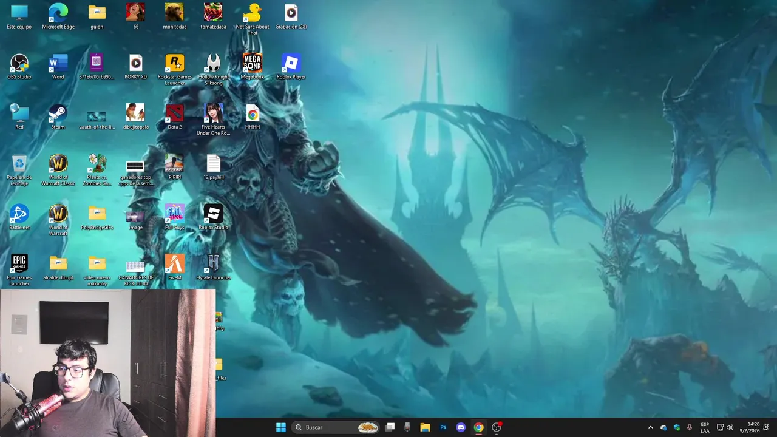
Task: Open the alcalde dibujit folder
Action: pyautogui.click(x=58, y=267)
